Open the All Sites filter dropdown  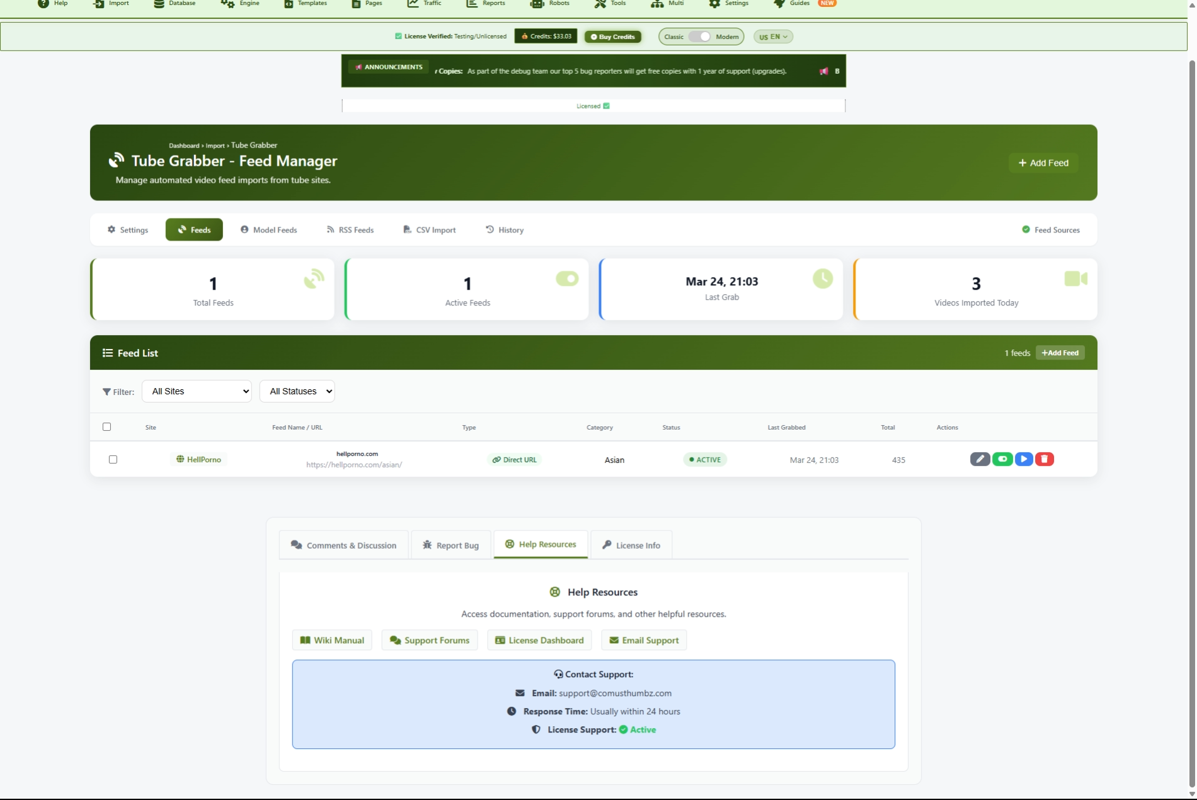point(197,391)
